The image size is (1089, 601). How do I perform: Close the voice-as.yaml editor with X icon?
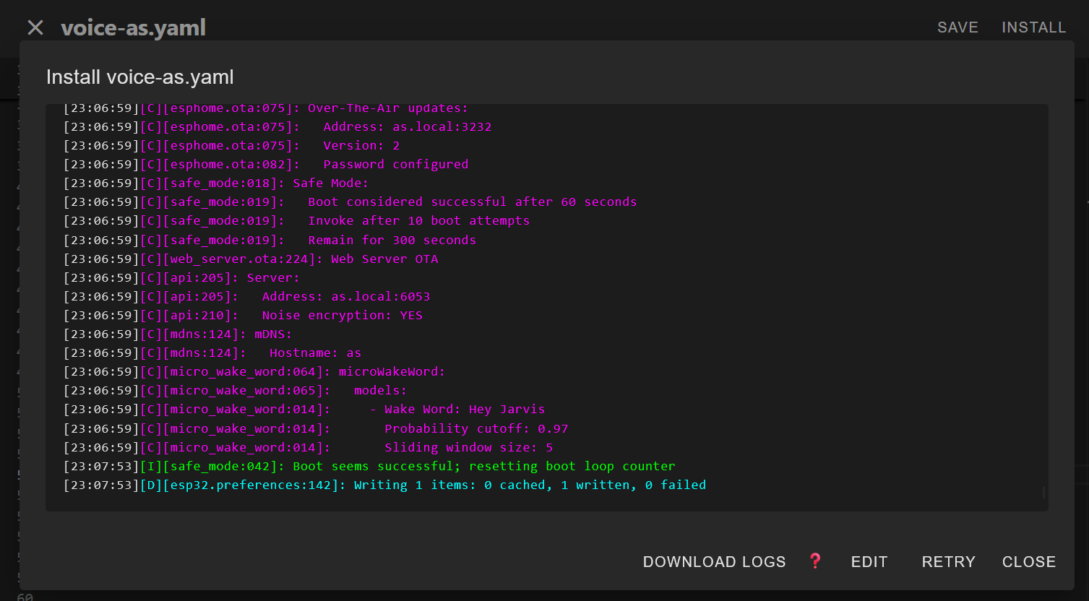tap(35, 27)
